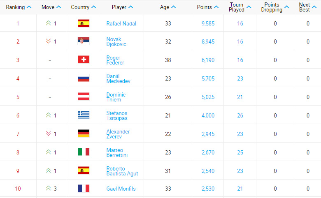Click Dominic Thiem's 5,025 points link
Viewport: 321px width, 198px height.
(208, 97)
